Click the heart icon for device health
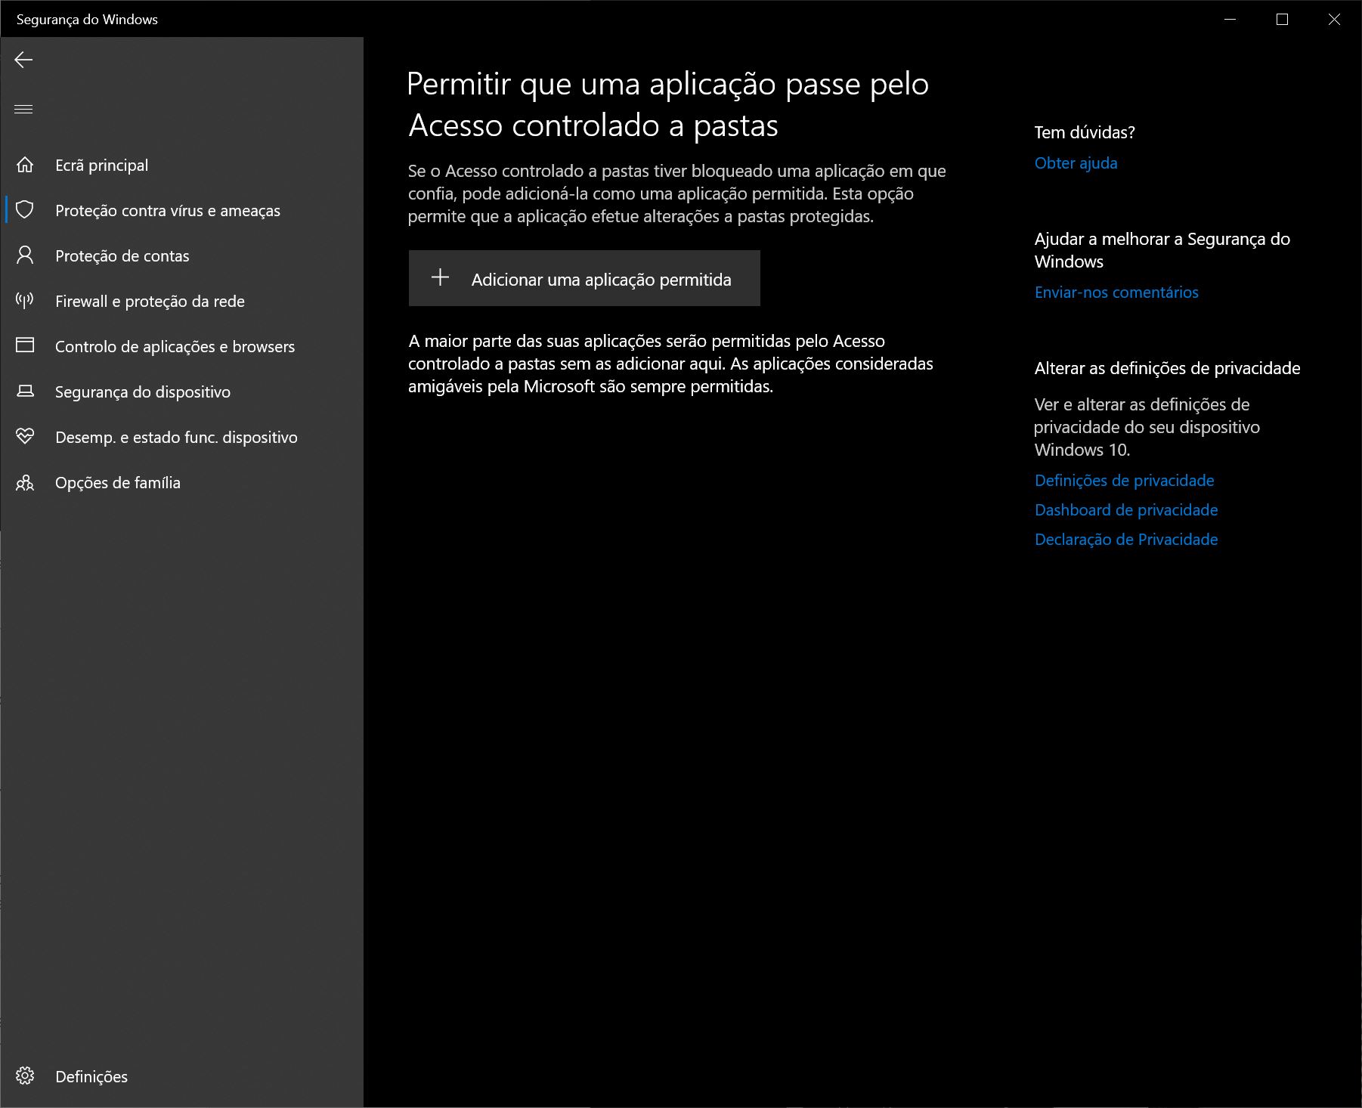This screenshot has height=1108, width=1362. pyautogui.click(x=25, y=436)
